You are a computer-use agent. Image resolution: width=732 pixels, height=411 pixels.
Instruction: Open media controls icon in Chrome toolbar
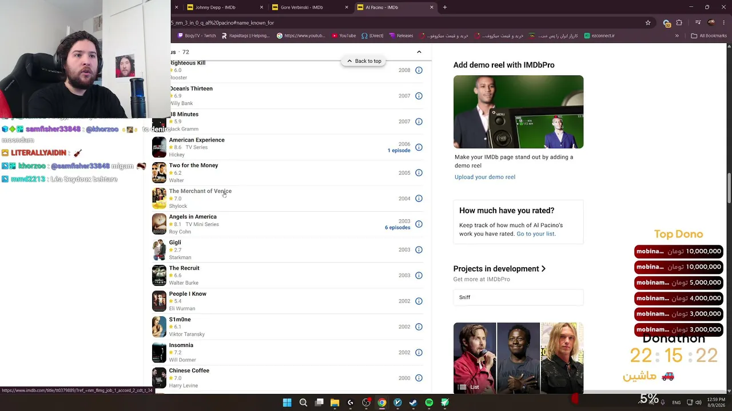pyautogui.click(x=698, y=23)
